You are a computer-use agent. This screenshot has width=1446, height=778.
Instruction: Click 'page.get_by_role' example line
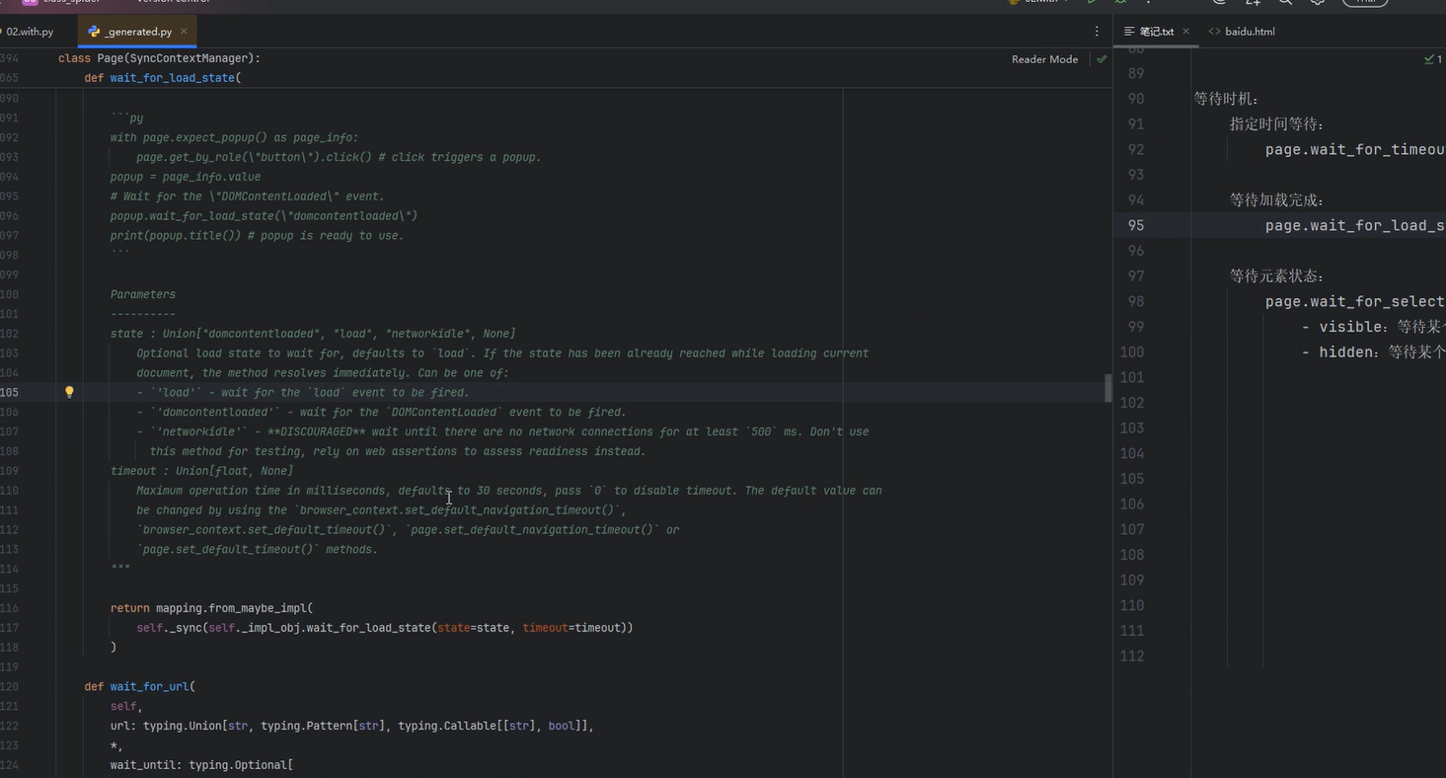click(x=339, y=157)
